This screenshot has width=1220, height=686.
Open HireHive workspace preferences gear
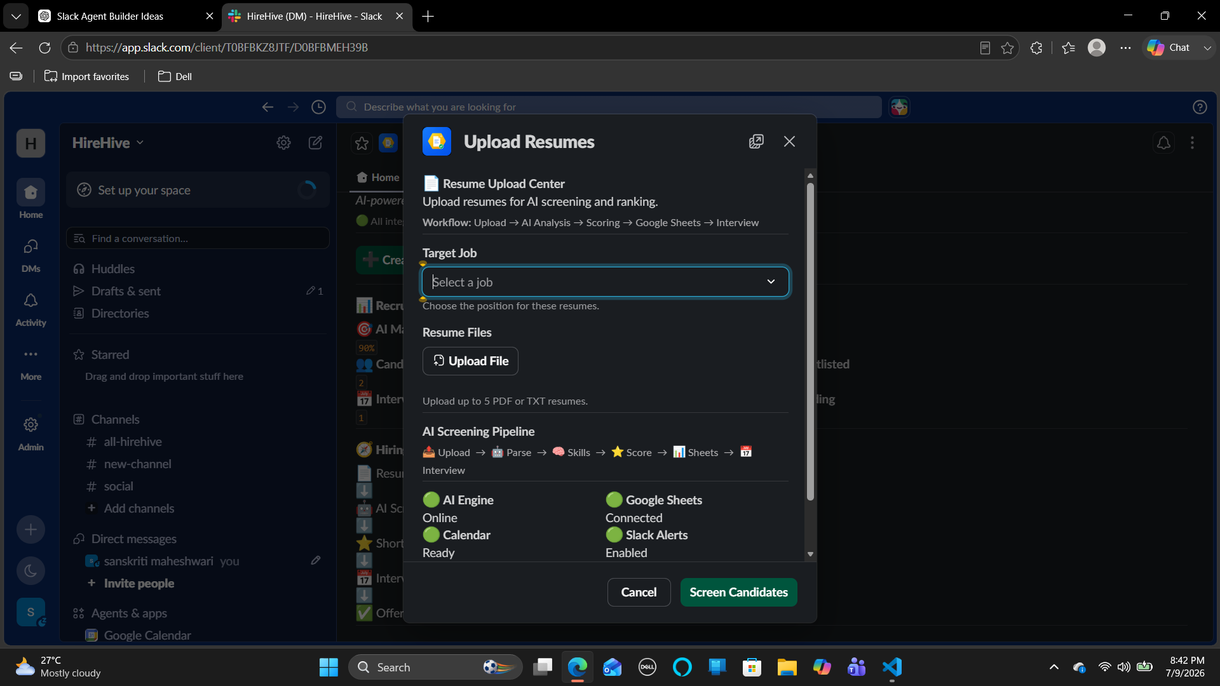pos(283,143)
